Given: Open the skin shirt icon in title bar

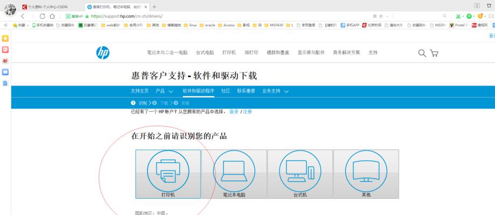Looking at the screenshot, I should coord(489,5).
